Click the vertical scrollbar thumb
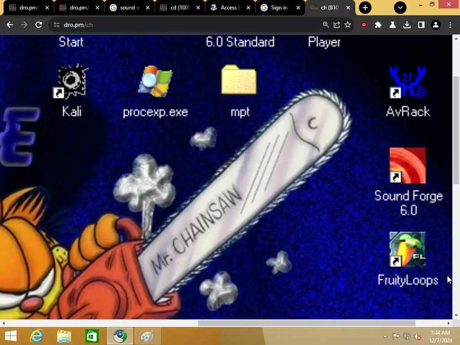 tap(456, 130)
